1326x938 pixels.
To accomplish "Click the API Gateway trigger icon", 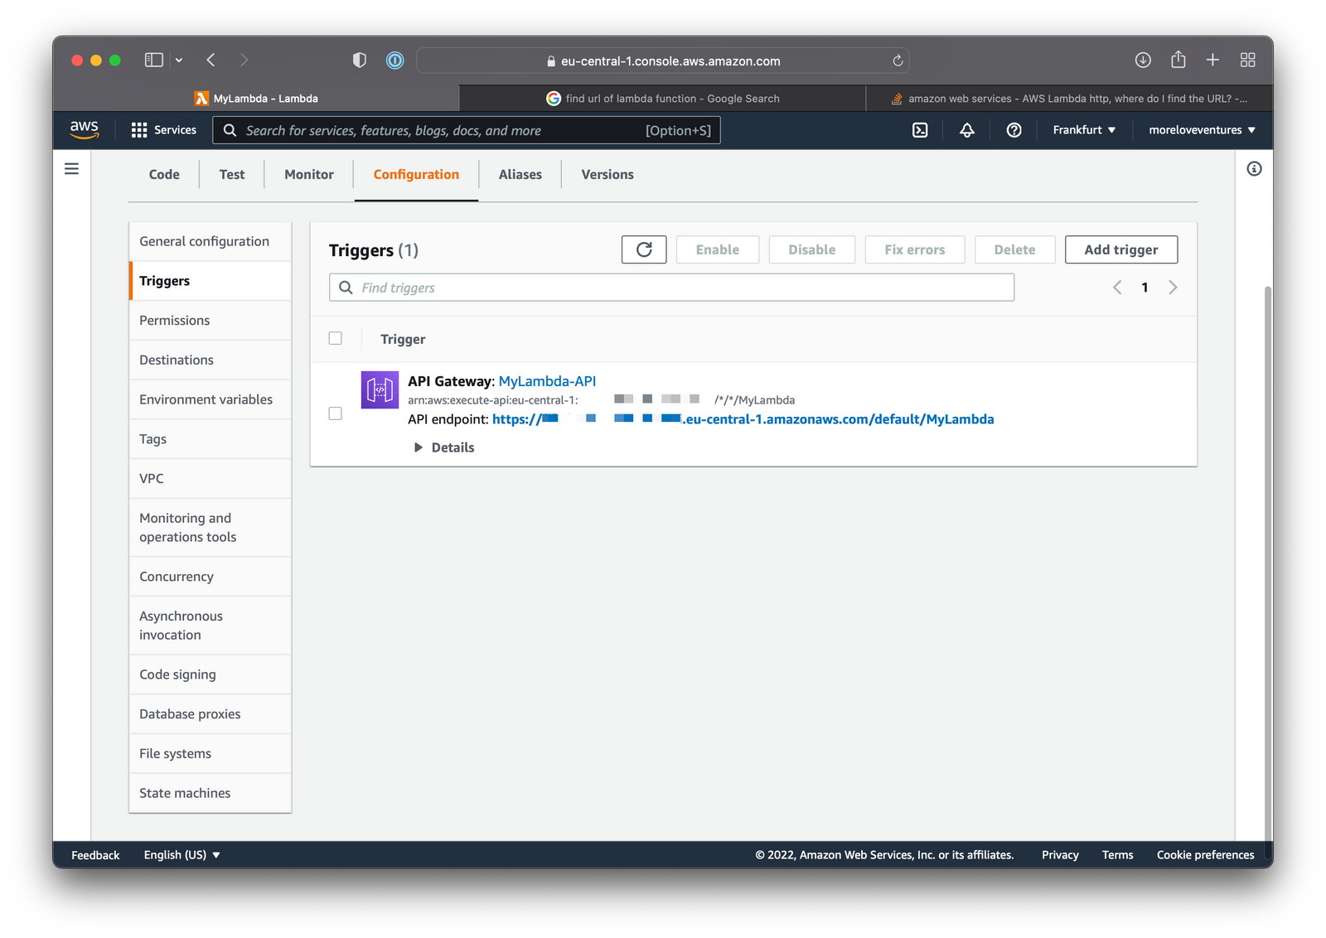I will click(x=380, y=389).
